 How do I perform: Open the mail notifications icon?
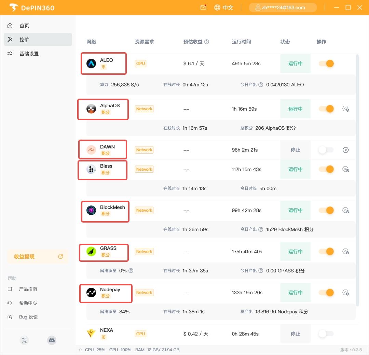(203, 8)
